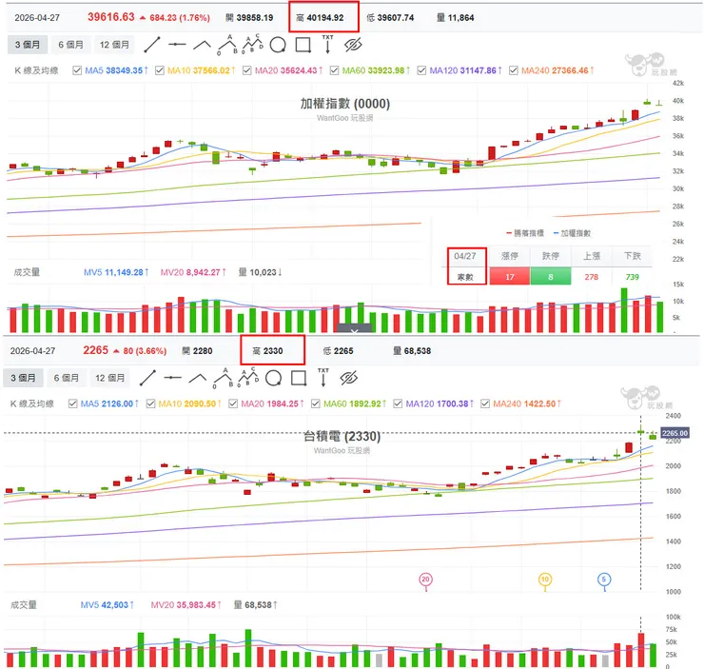Select circle drawing tool in index chart
704x669 pixels.
pos(278,45)
